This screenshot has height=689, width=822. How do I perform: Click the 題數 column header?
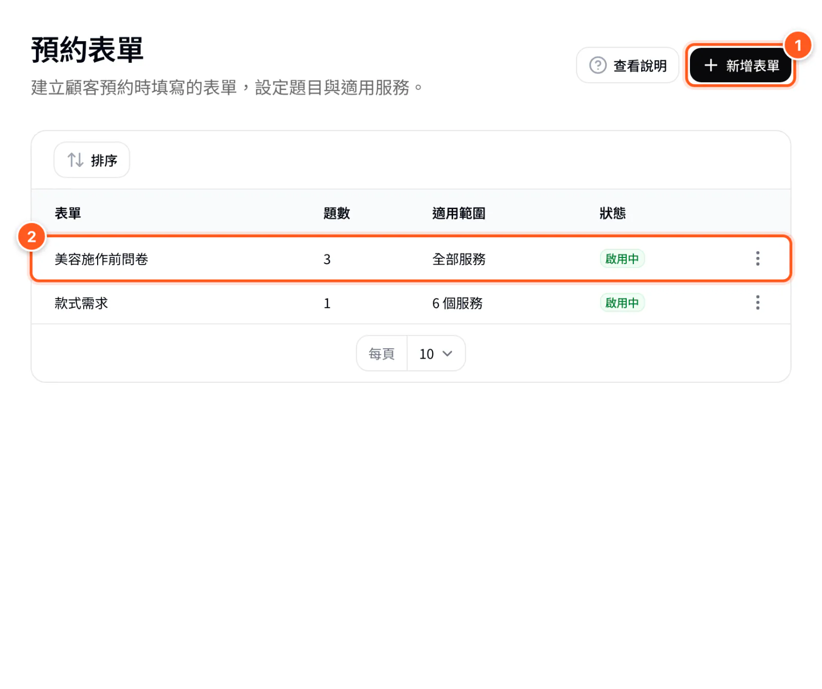pos(337,213)
